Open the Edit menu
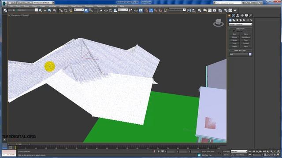Image resolution: width=282 pixels, height=158 pixels. click(x=11, y=6)
